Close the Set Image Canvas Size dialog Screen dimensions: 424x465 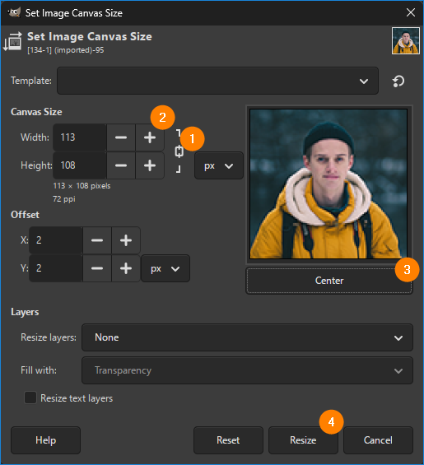coord(411,12)
